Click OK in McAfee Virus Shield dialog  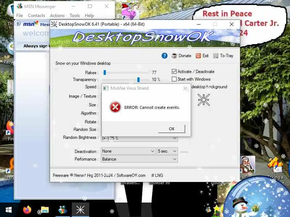click(171, 129)
